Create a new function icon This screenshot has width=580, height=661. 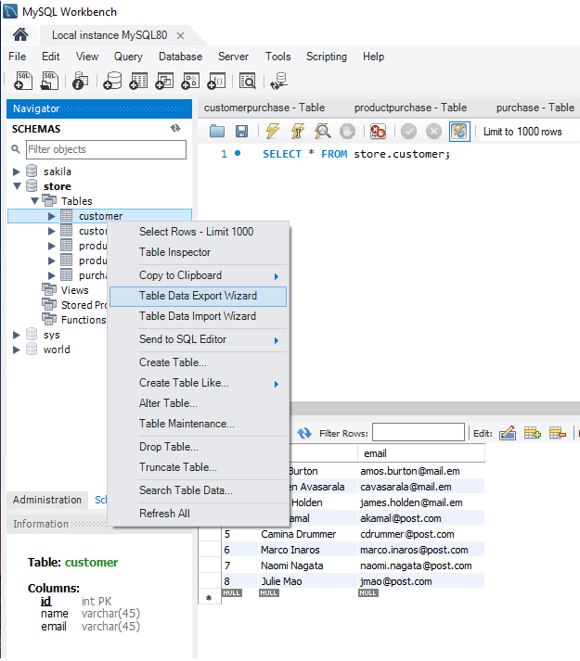pos(216,81)
